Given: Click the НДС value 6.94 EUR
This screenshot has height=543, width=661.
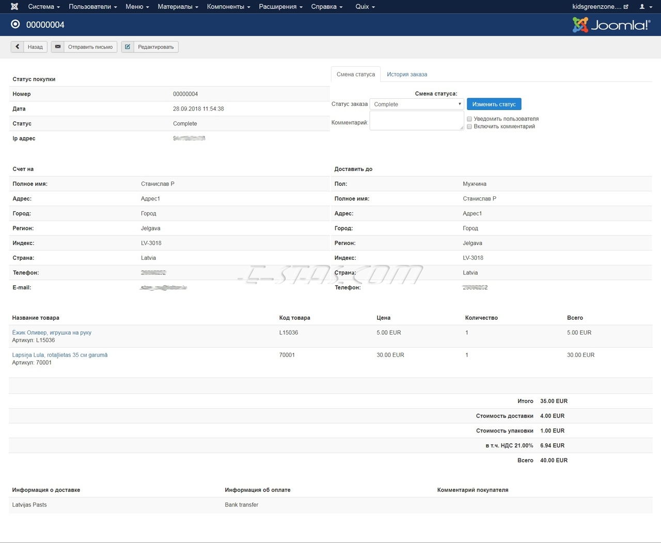Looking at the screenshot, I should [x=552, y=445].
